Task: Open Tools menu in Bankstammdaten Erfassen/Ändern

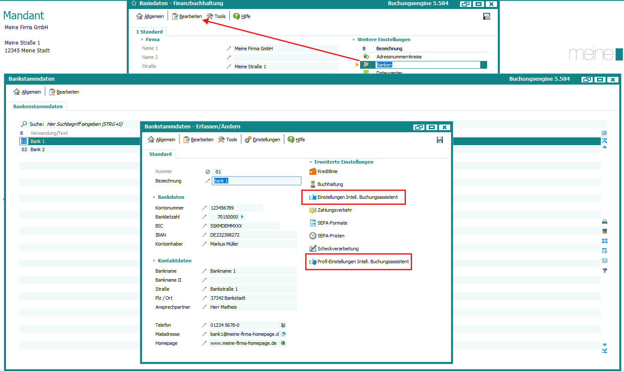Action: [x=227, y=140]
